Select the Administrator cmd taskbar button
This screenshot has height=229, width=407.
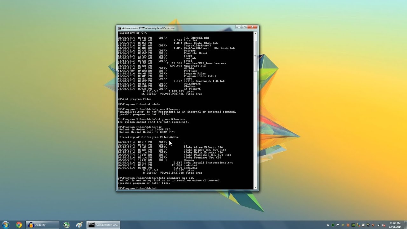[104, 225]
